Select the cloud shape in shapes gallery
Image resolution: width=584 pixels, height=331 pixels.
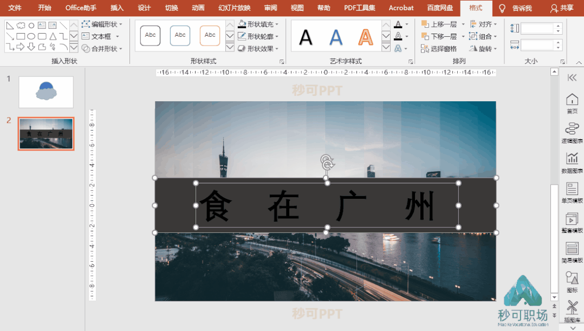coord(21,25)
